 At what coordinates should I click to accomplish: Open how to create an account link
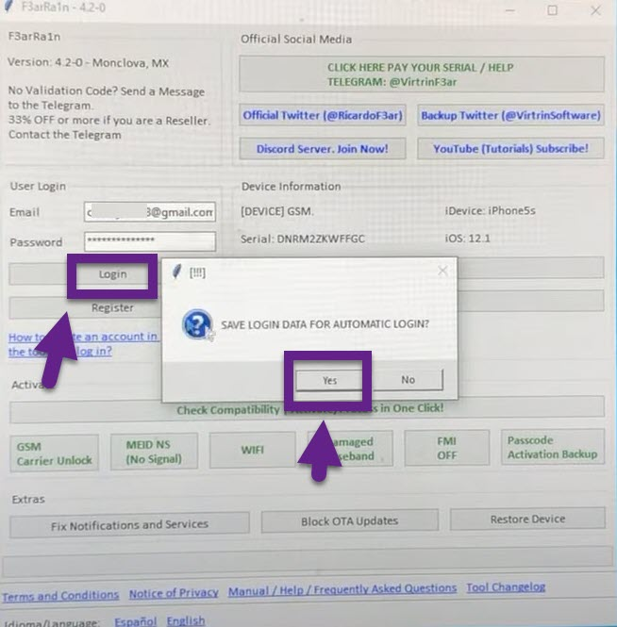pyautogui.click(x=84, y=344)
